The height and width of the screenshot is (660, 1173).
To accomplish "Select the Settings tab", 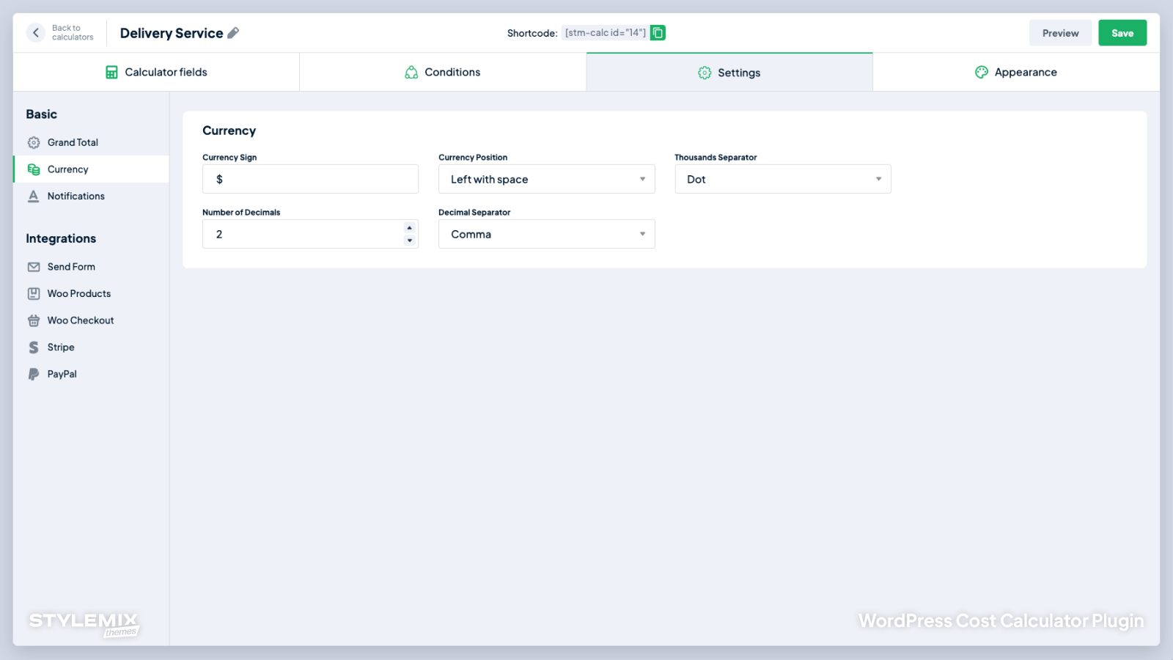I will tap(729, 73).
